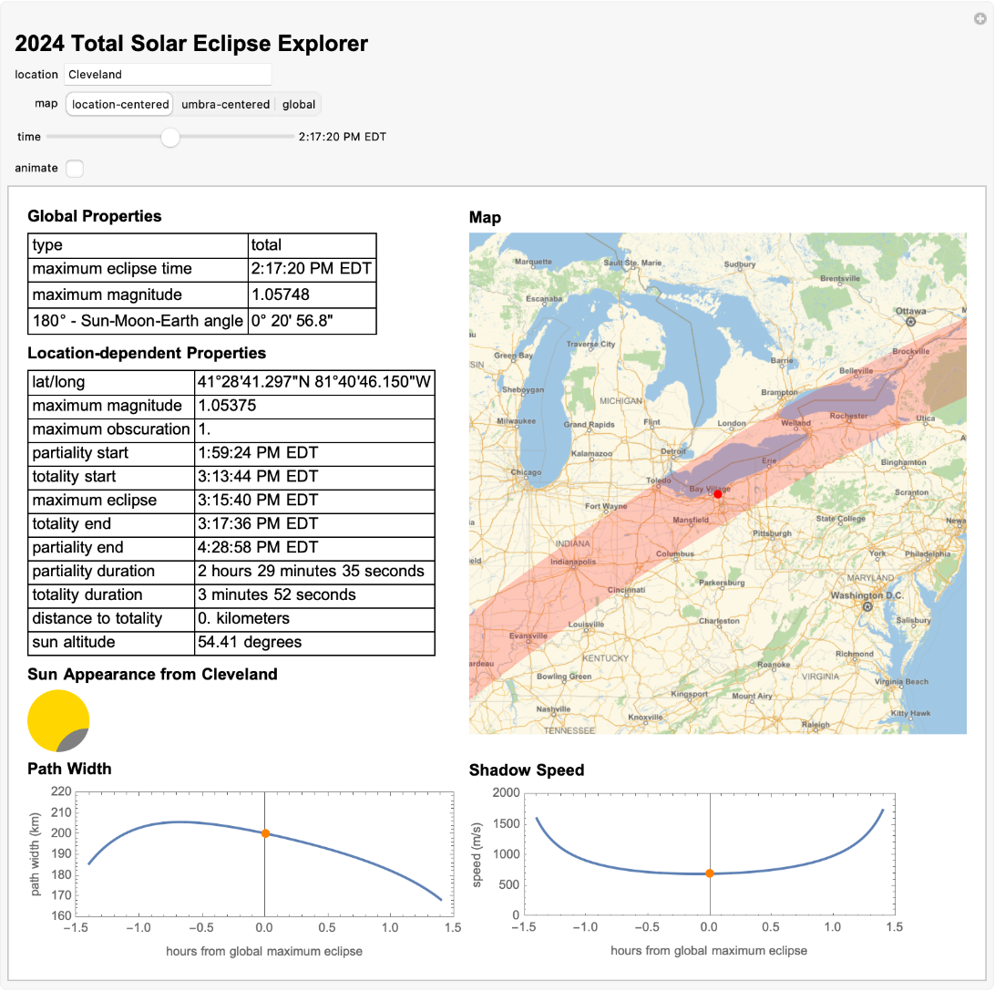995x992 pixels.
Task: Select the location-centered map mode
Action: [119, 104]
